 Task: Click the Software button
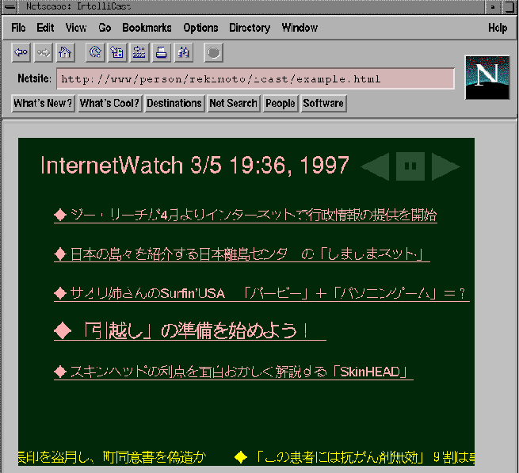click(x=323, y=103)
